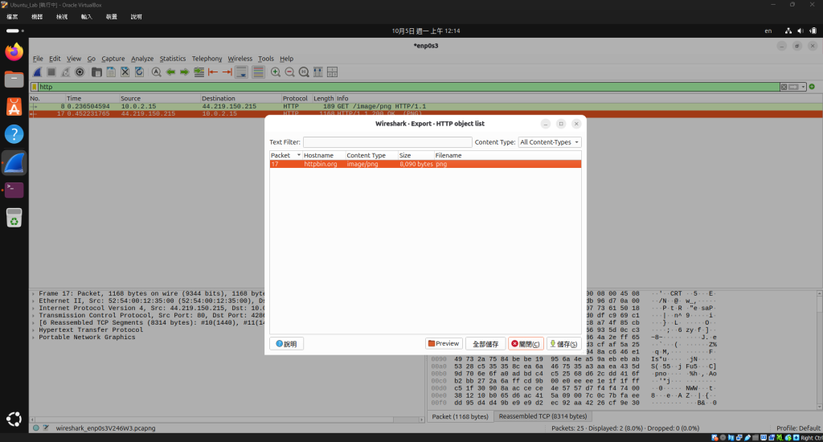Toggle auto-scroll during live capture

[x=241, y=72]
